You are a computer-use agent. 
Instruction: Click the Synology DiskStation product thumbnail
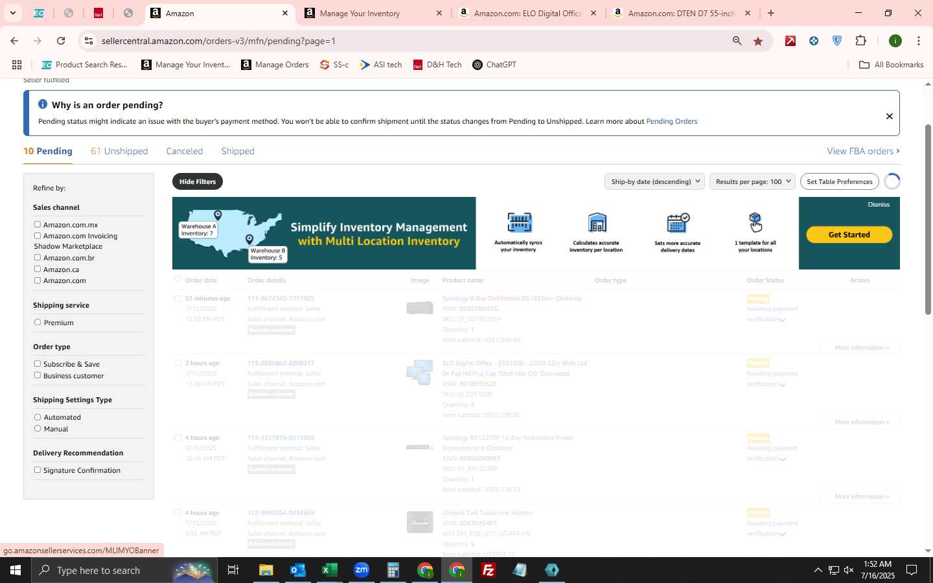pyautogui.click(x=420, y=308)
